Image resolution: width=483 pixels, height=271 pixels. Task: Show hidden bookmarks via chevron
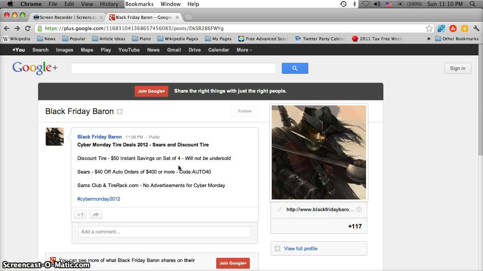click(429, 39)
